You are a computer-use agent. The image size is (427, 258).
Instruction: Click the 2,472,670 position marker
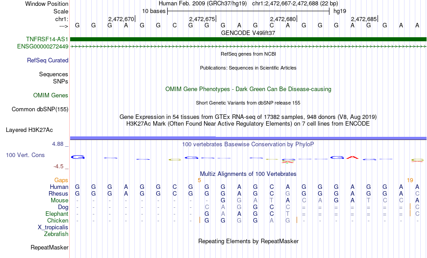[x=121, y=19]
